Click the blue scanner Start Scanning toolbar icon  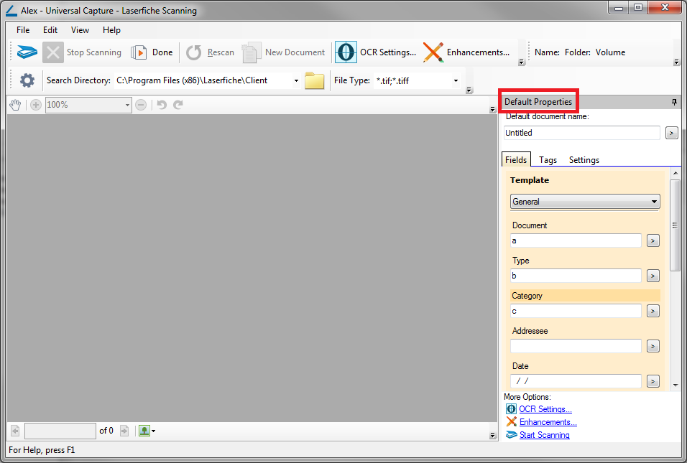(x=27, y=52)
